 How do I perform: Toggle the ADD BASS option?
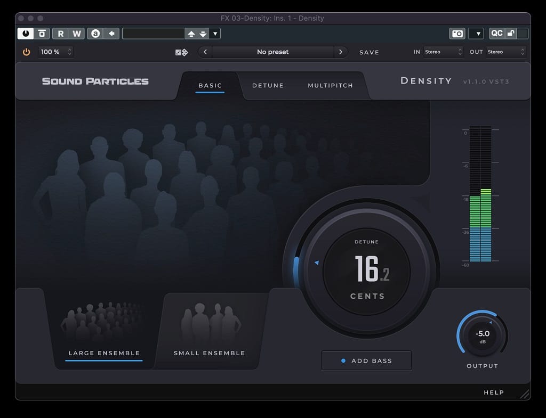(x=366, y=360)
